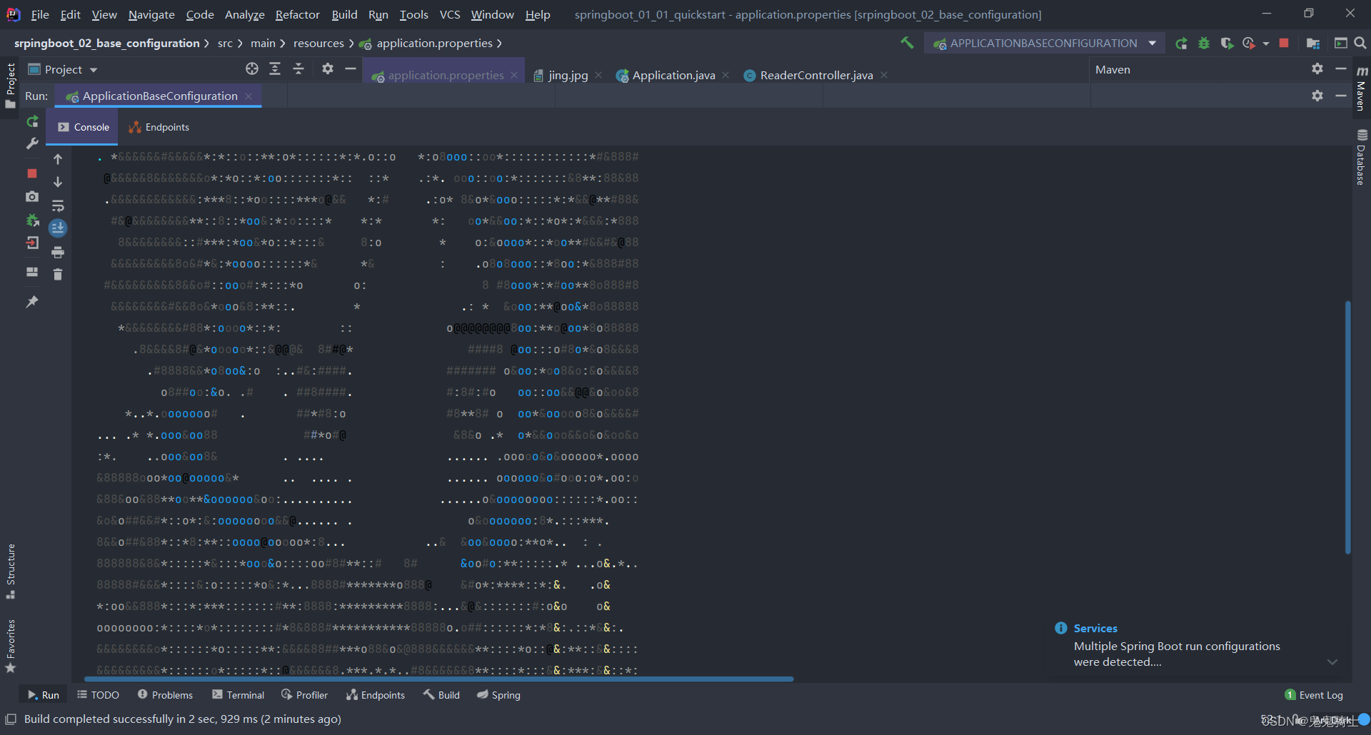
Task: Hide the Project panel with the minus icon
Action: [351, 69]
